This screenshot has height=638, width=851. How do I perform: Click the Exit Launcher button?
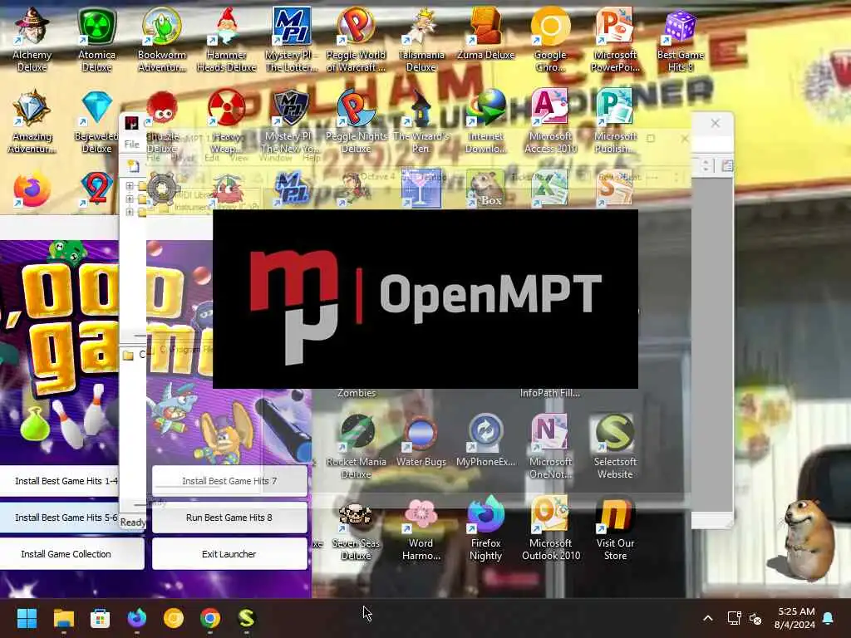[x=229, y=554]
